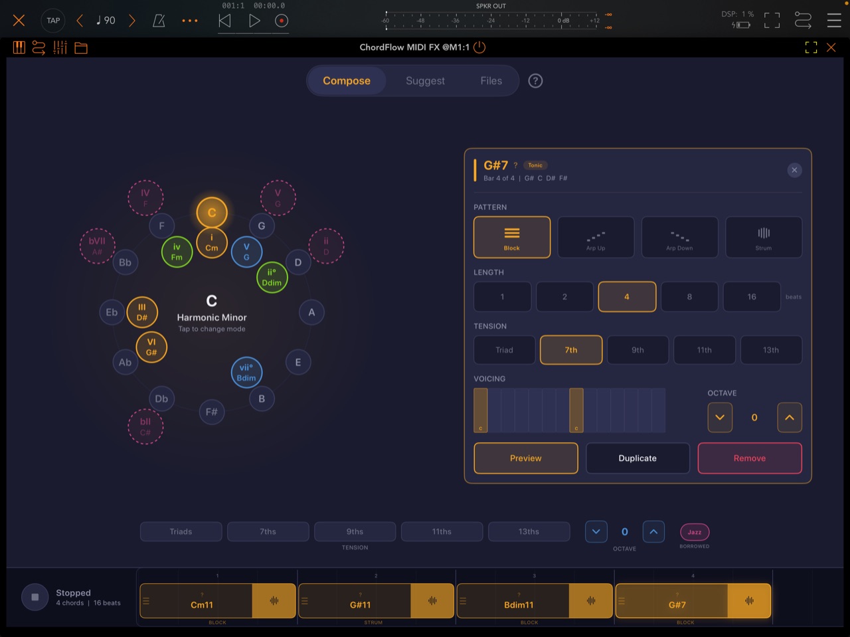Tap the Ddim chord circle
850x637 pixels.
pyautogui.click(x=272, y=277)
